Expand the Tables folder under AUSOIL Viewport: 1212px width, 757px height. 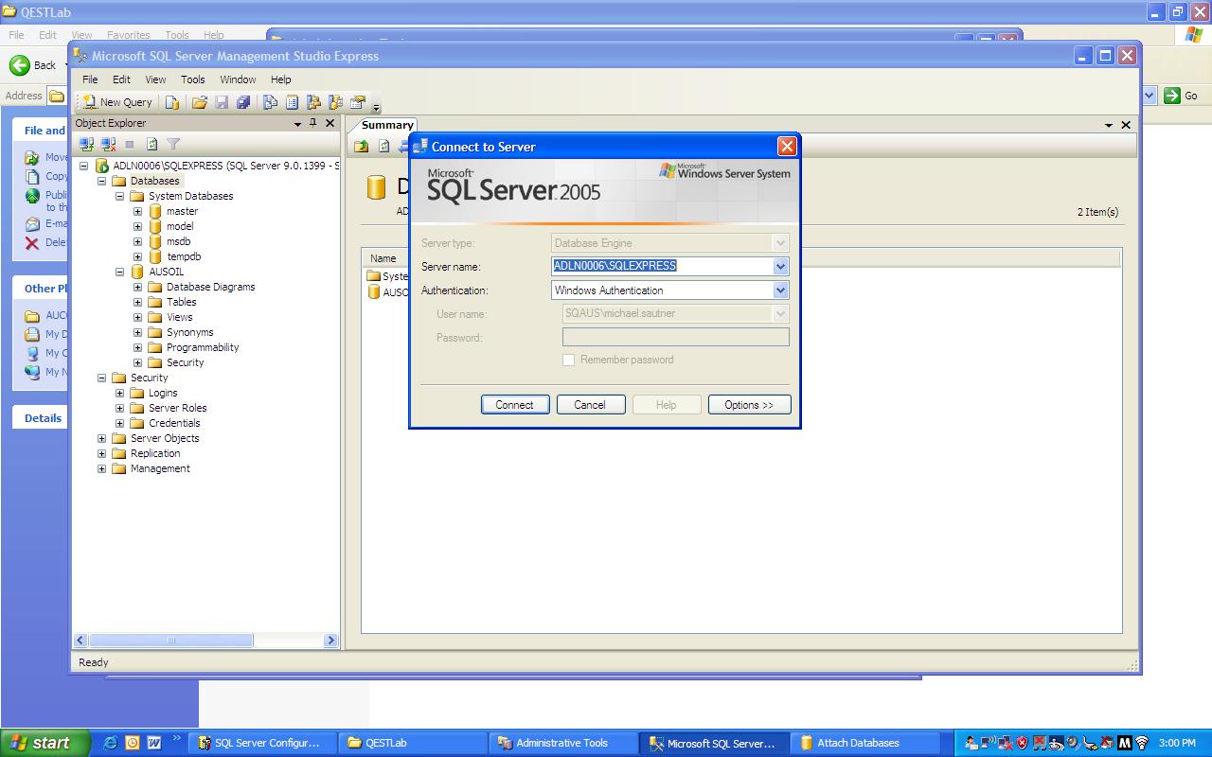click(x=137, y=302)
